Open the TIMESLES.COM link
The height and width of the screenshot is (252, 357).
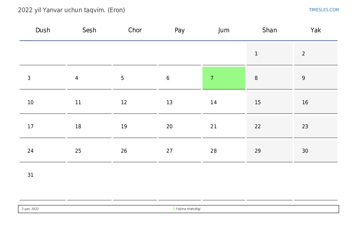point(324,10)
